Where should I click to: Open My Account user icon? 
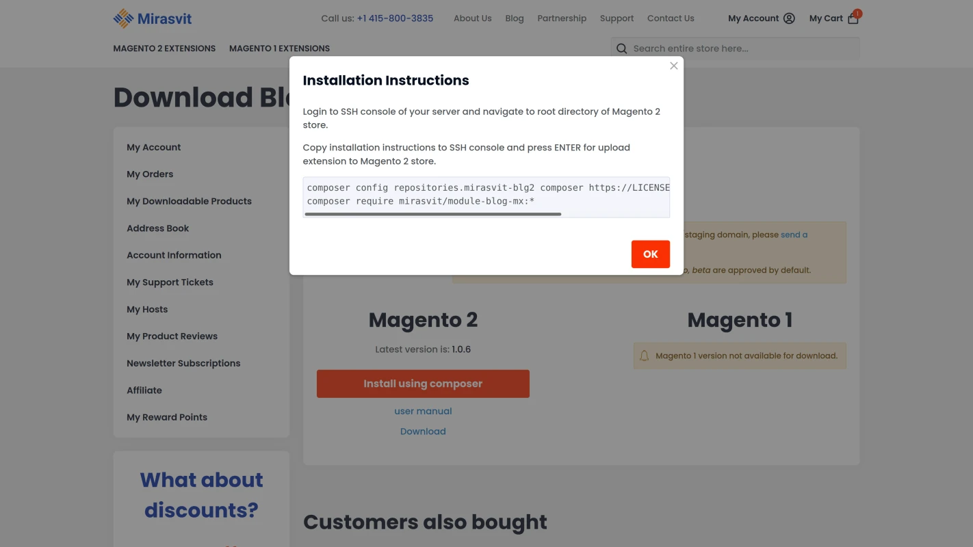tap(789, 18)
